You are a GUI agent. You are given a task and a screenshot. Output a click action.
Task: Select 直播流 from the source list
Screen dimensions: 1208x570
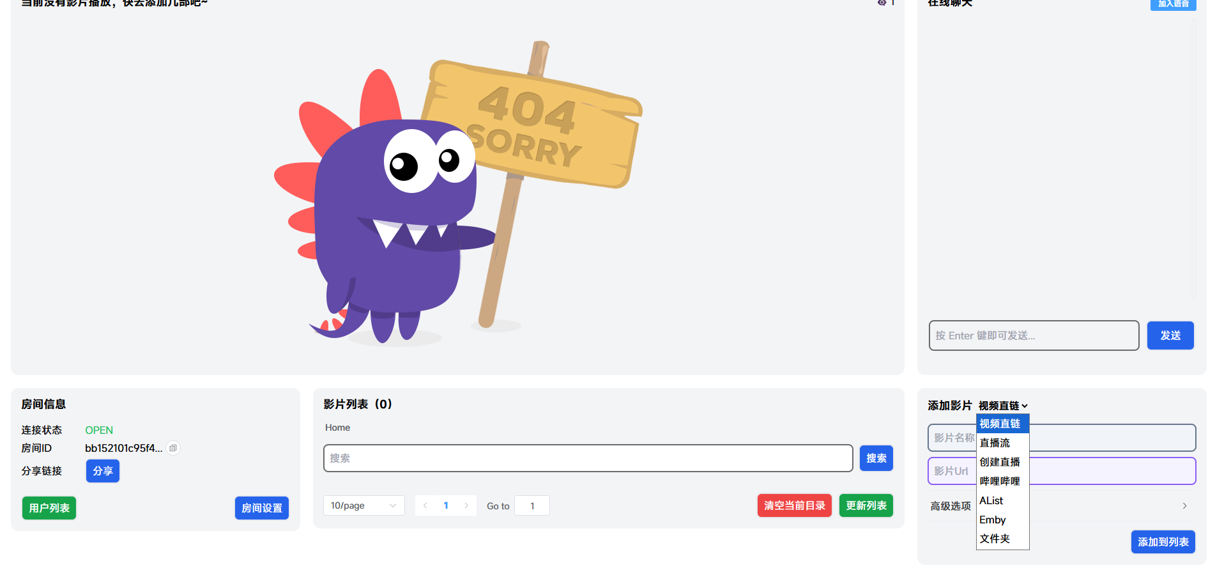[x=995, y=443]
